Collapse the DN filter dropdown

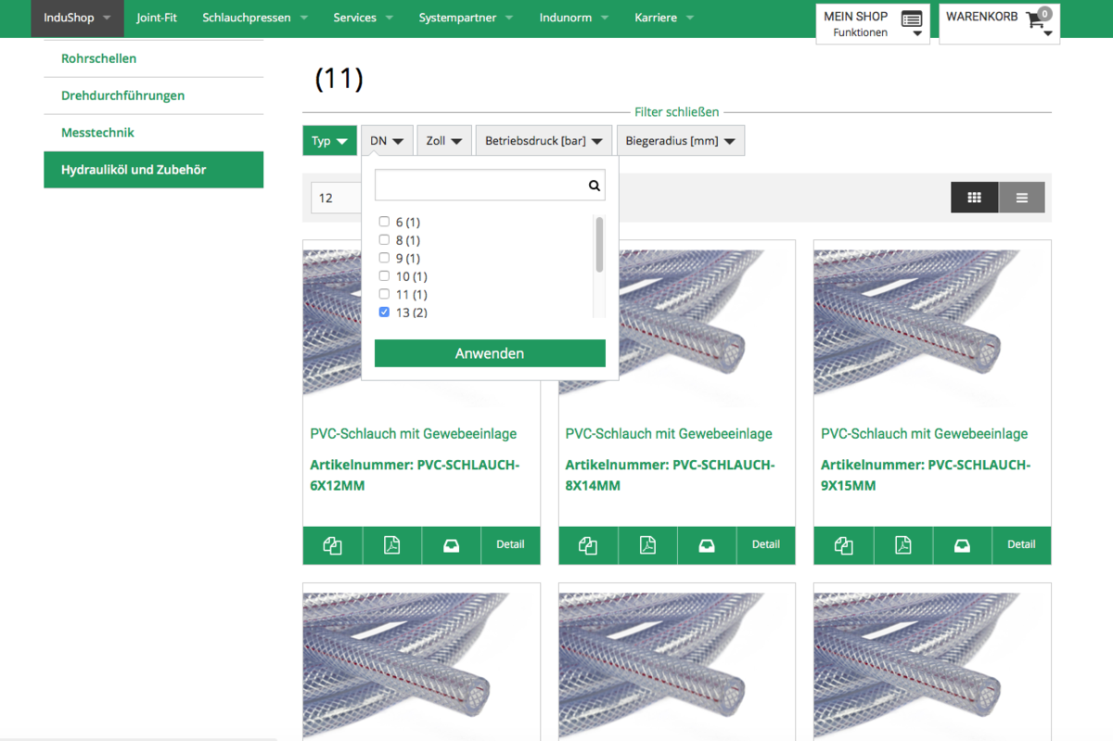(x=387, y=141)
